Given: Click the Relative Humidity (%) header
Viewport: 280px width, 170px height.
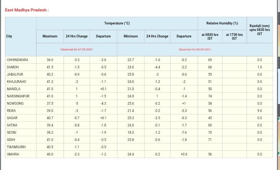Looking at the screenshot, I should tap(222, 23).
